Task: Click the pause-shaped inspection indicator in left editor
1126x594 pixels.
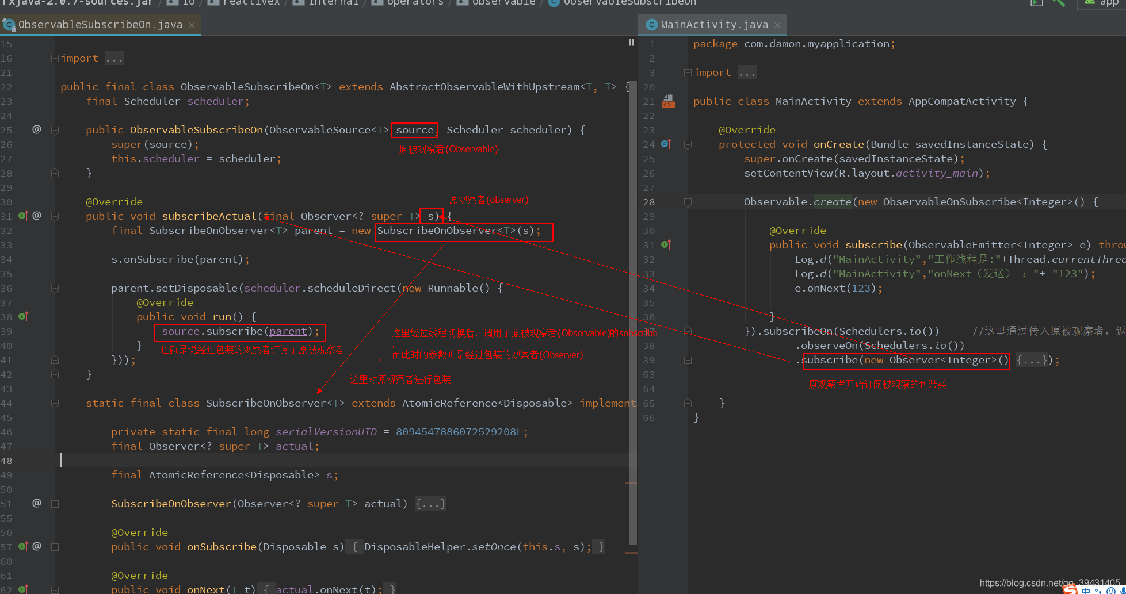Action: [x=631, y=43]
